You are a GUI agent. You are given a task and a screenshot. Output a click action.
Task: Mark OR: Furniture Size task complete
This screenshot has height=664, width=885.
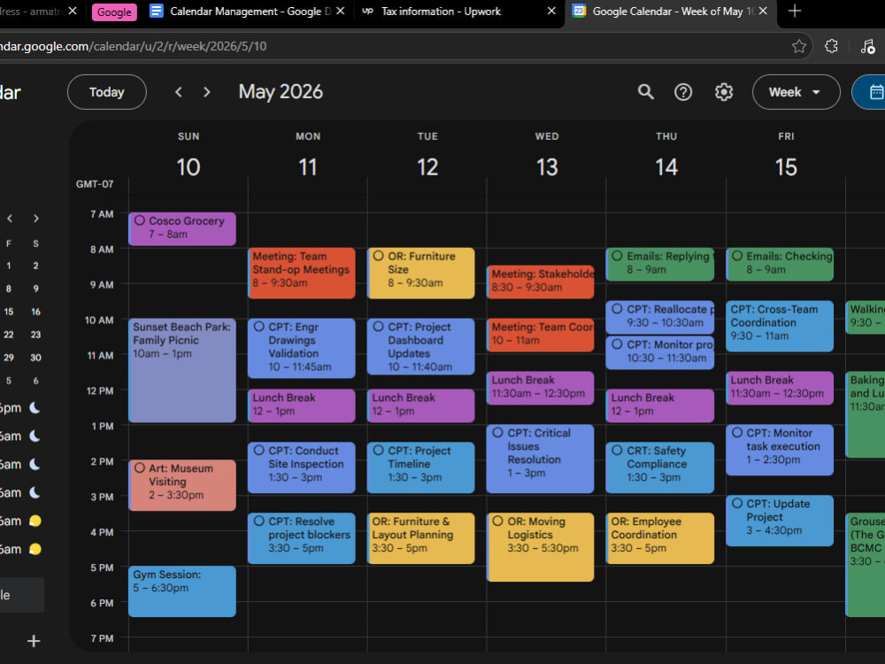[x=378, y=256]
